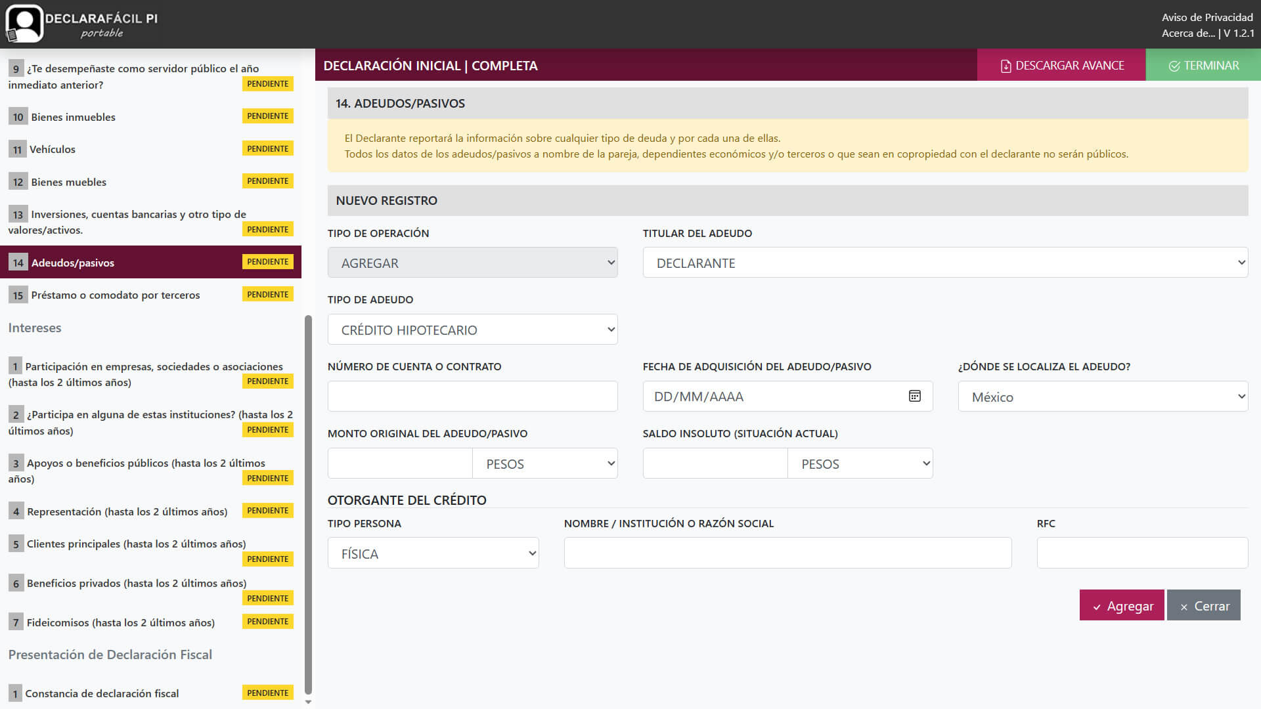Image resolution: width=1261 pixels, height=709 pixels.
Task: Download progress with Descargar Avance
Action: click(1061, 65)
